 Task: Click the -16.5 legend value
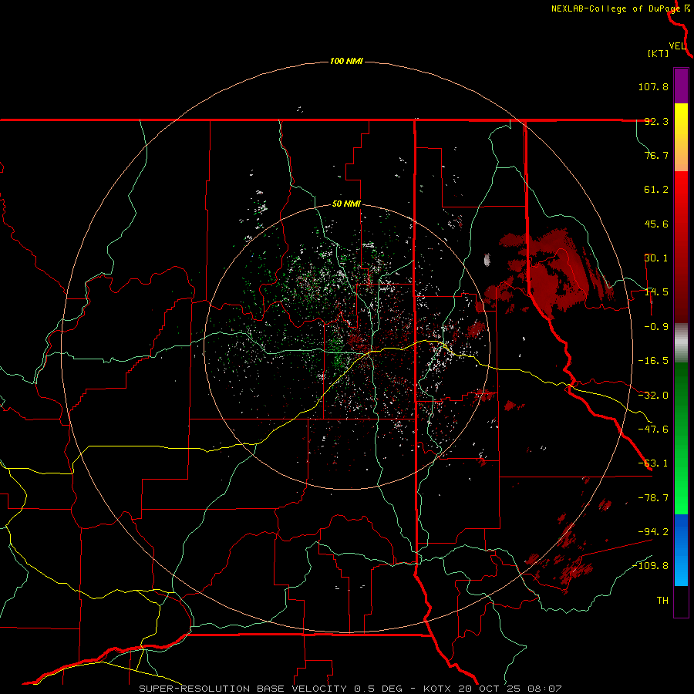pyautogui.click(x=653, y=361)
